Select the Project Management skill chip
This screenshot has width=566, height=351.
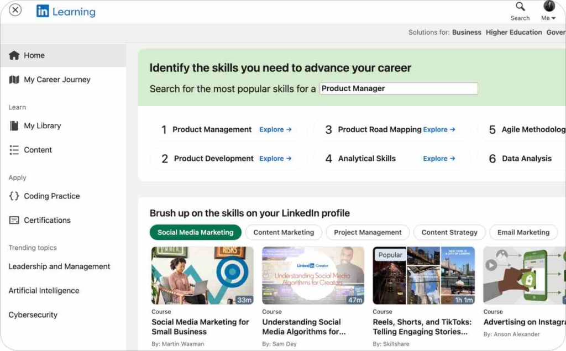pos(368,232)
